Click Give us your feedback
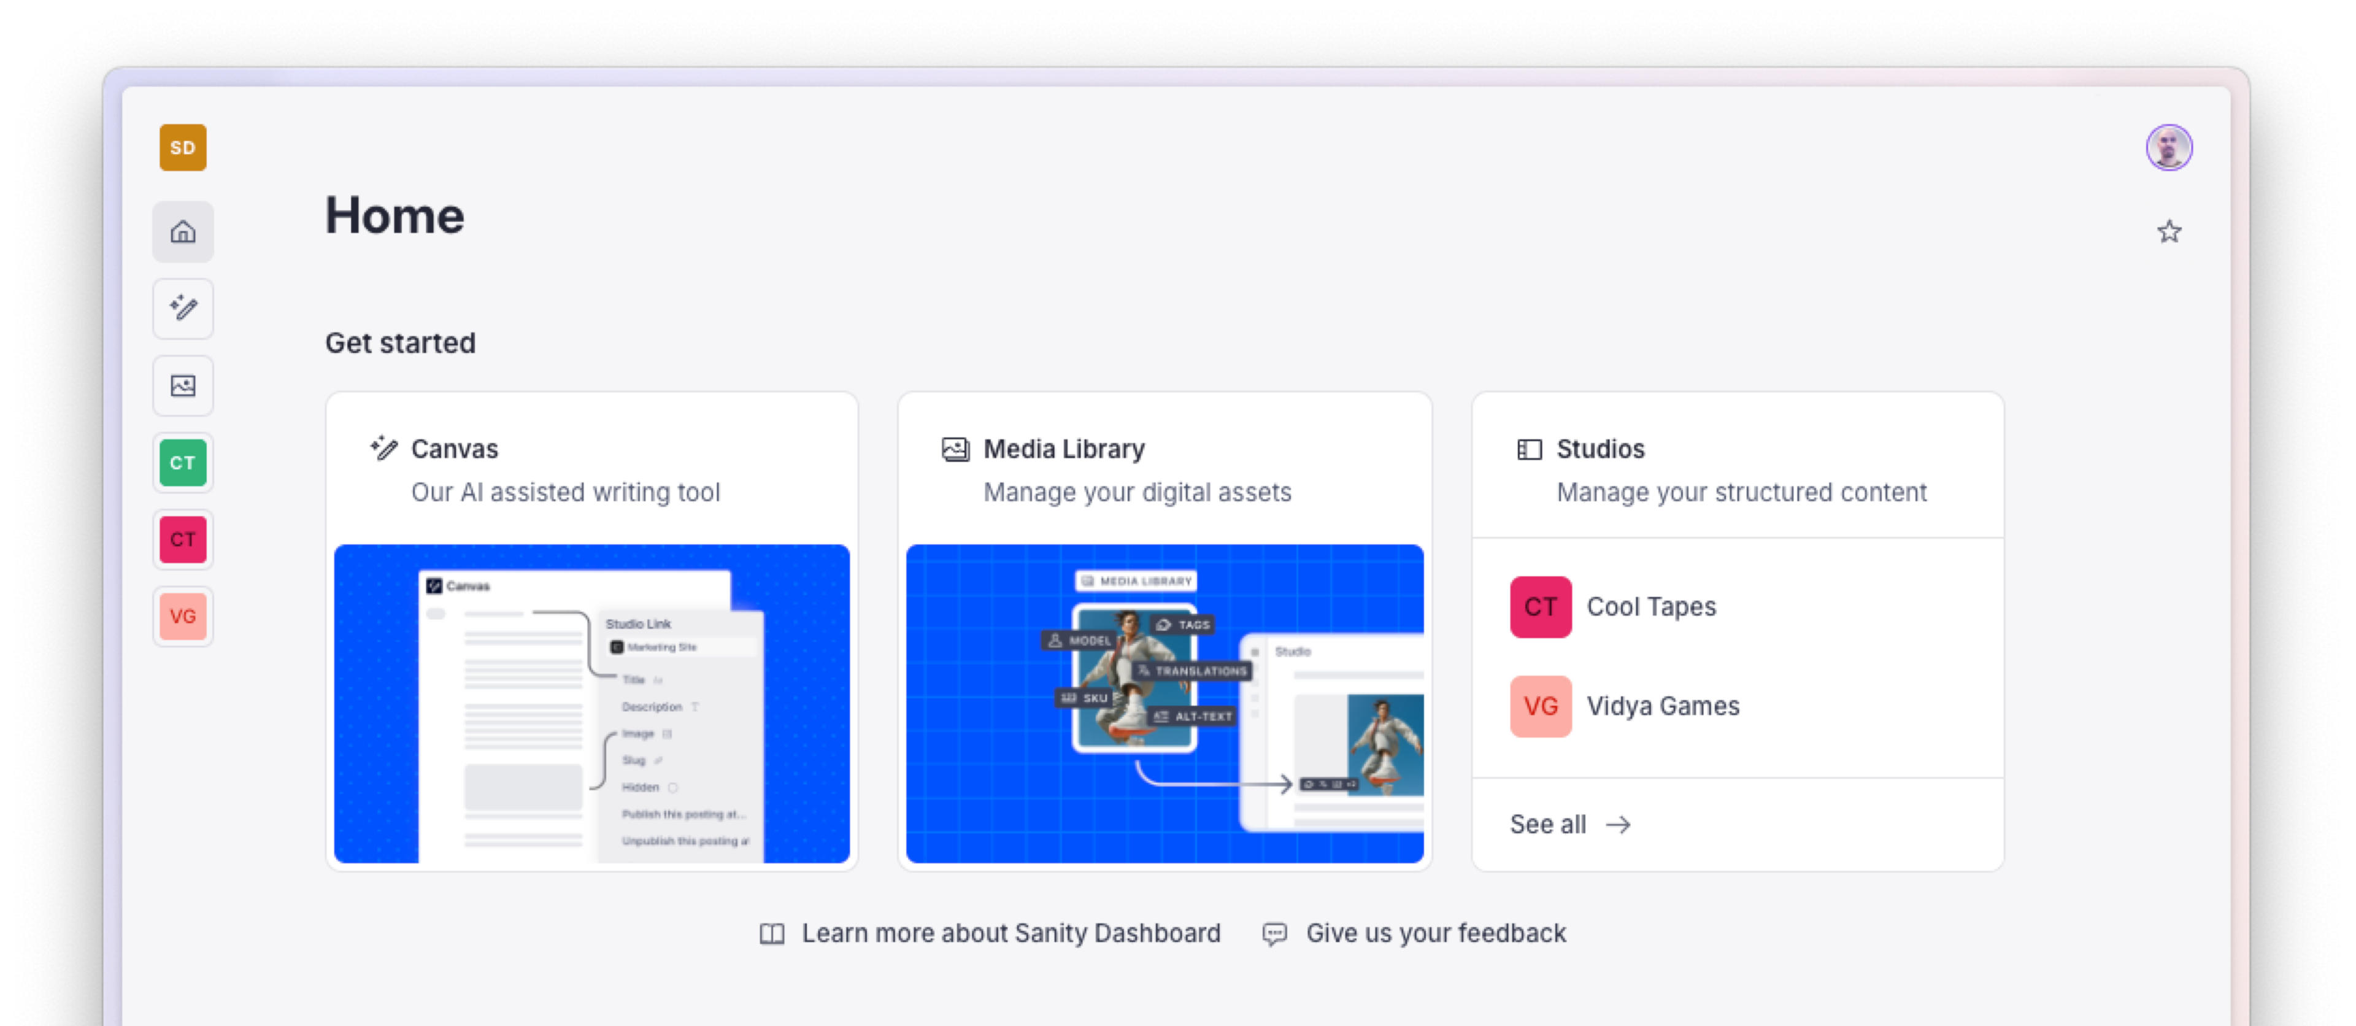This screenshot has width=2356, height=1026. 1435,933
